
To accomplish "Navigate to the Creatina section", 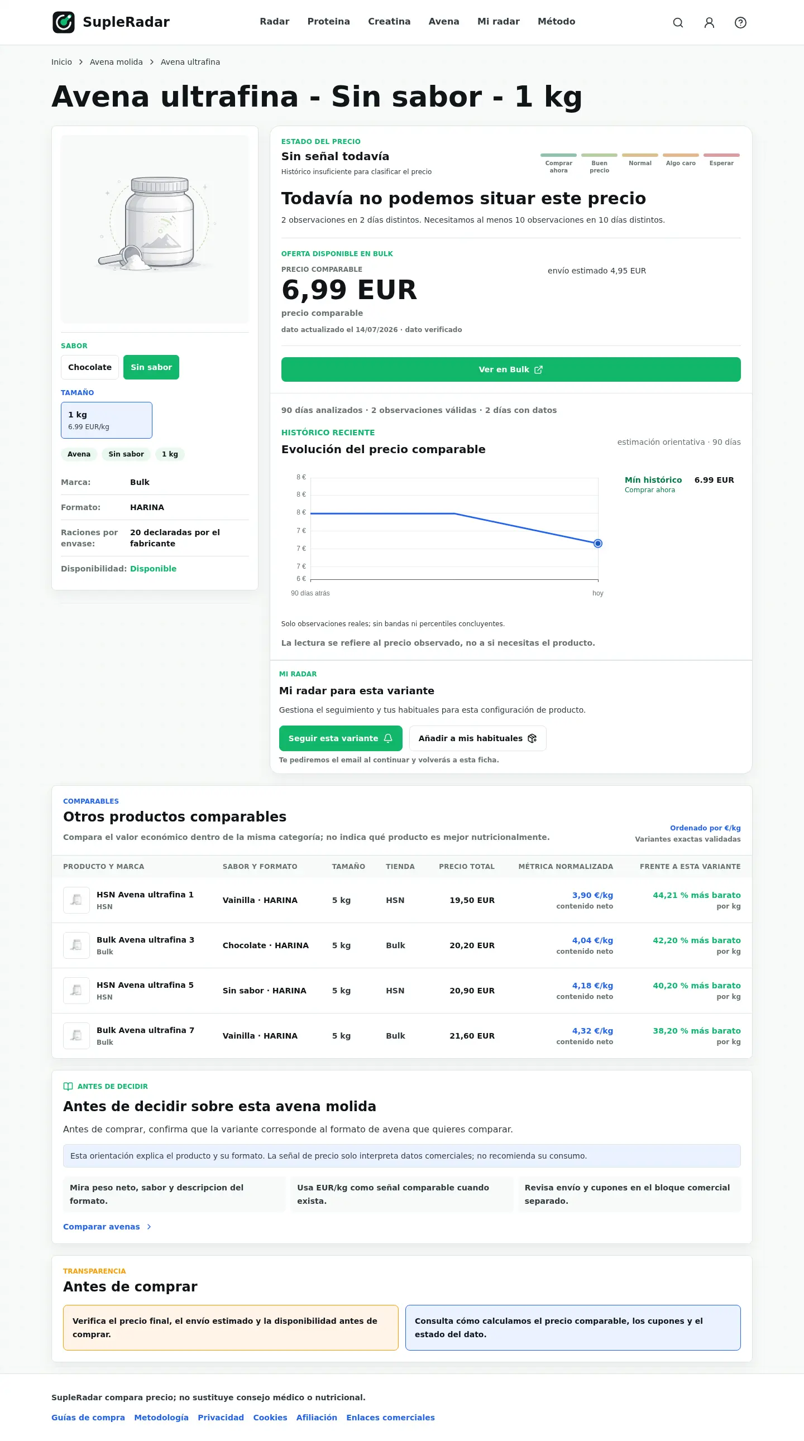I will 389,22.
